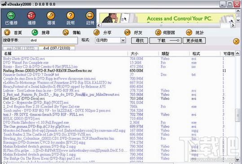
Task: Open the 格式 format dropdown arrow
Action: click(123, 40)
